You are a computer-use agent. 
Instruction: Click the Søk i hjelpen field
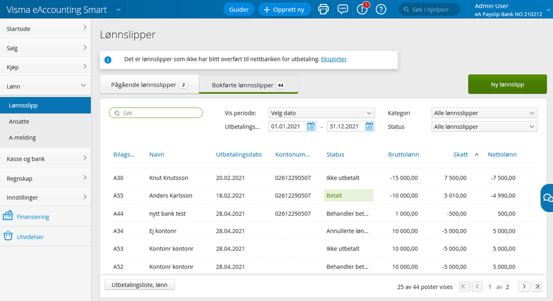429,9
